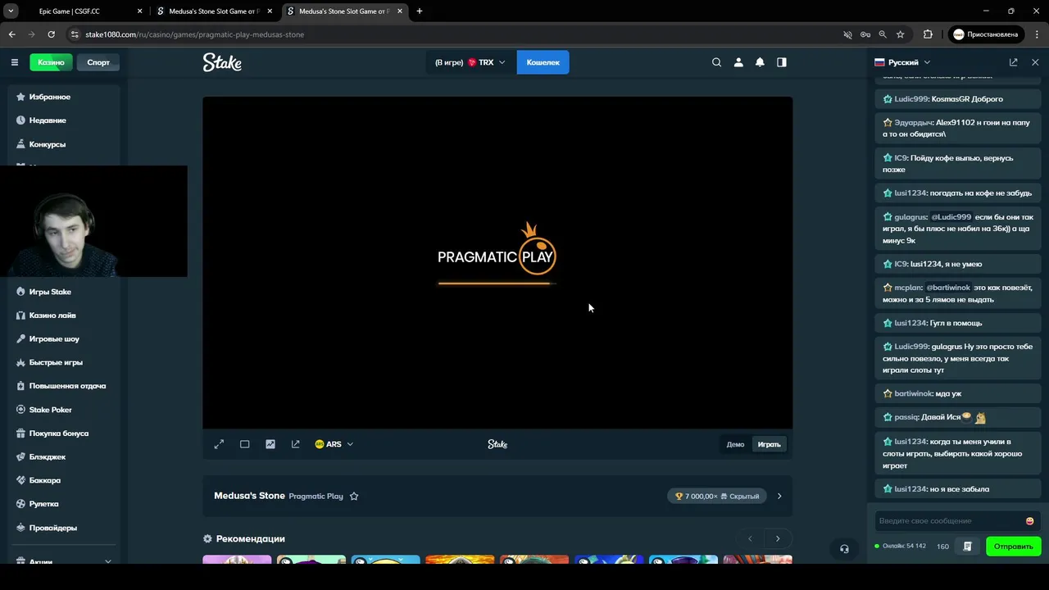Viewport: 1049px width, 590px height.
Task: Open the browser extensions icon
Action: click(928, 34)
